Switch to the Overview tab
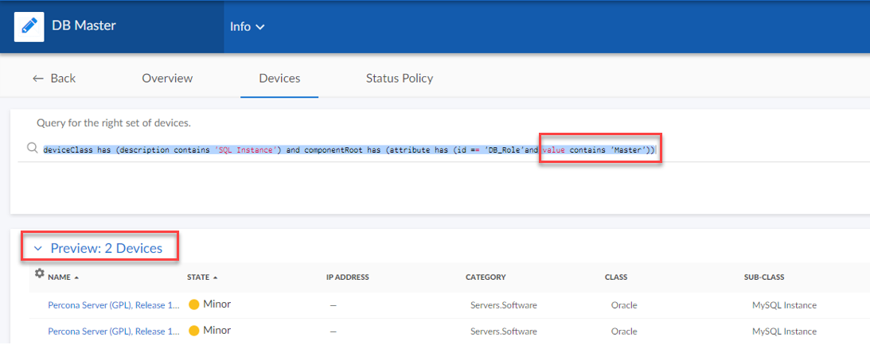The image size is (870, 345). point(167,78)
